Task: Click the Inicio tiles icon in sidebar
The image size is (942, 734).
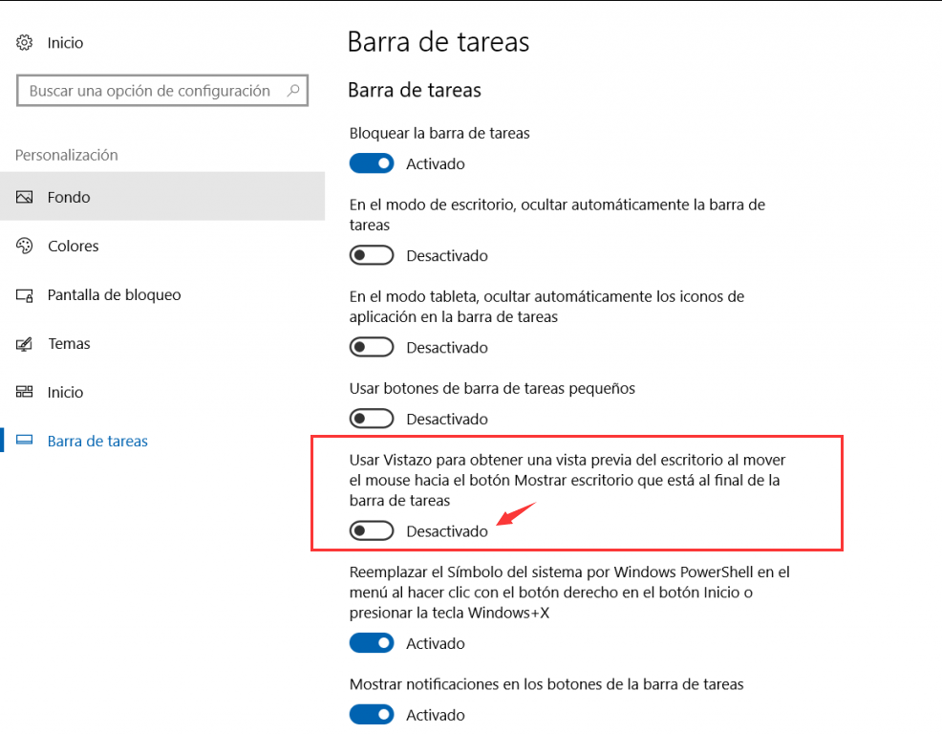Action: pos(24,392)
